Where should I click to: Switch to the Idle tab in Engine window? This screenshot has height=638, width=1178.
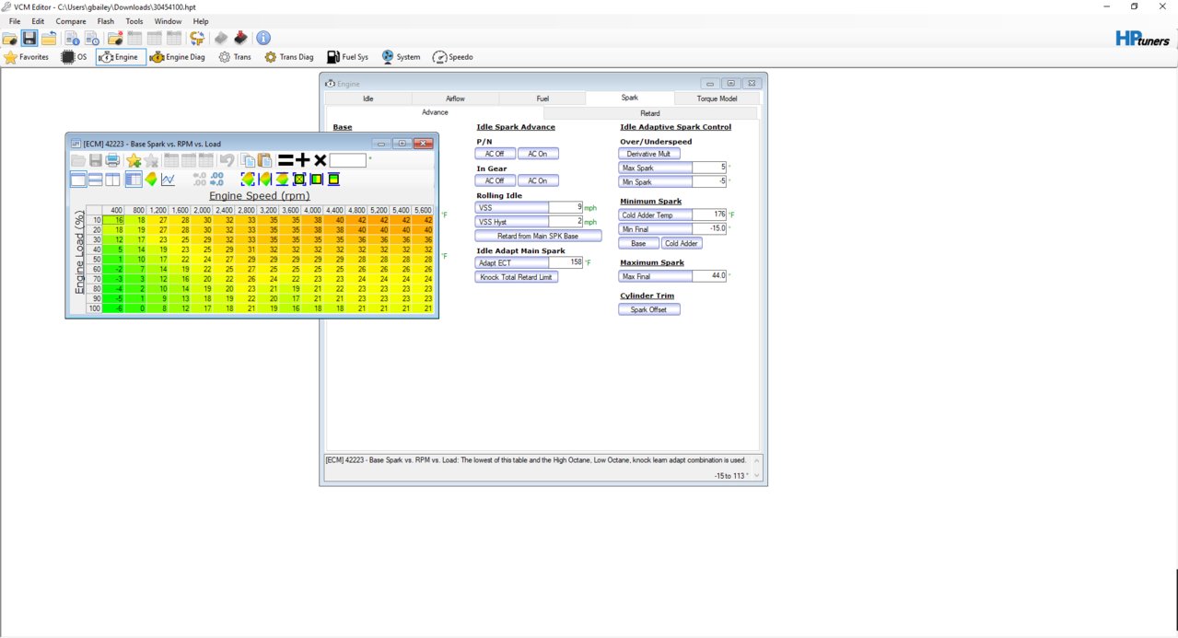click(368, 98)
